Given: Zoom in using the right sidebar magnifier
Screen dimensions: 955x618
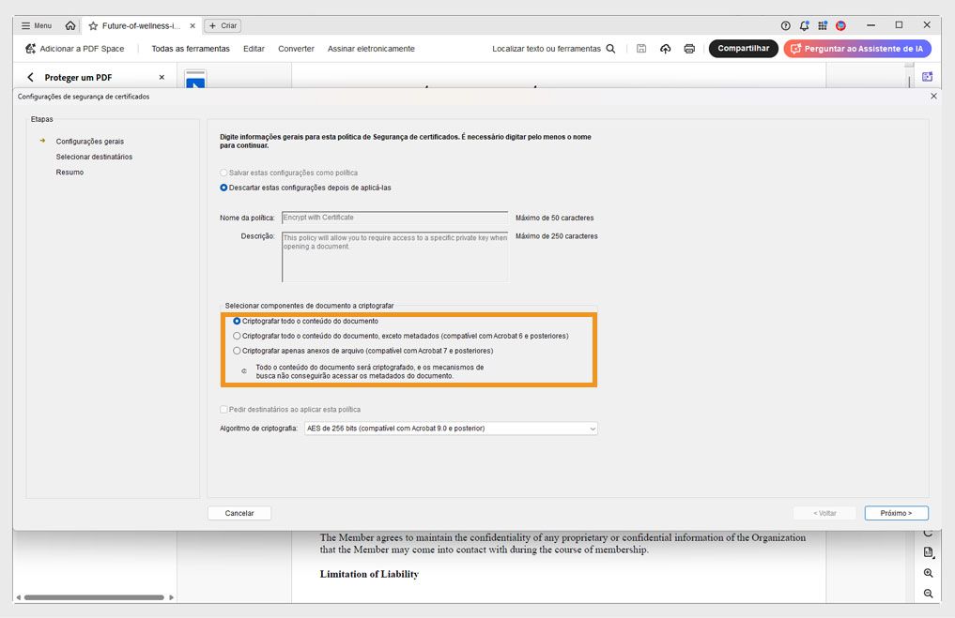Looking at the screenshot, I should pos(928,573).
